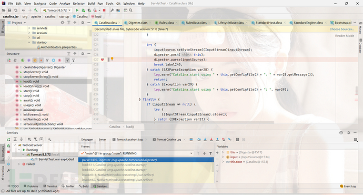Open the Profiler tool window button
363x195 pixels.
coord(68,186)
